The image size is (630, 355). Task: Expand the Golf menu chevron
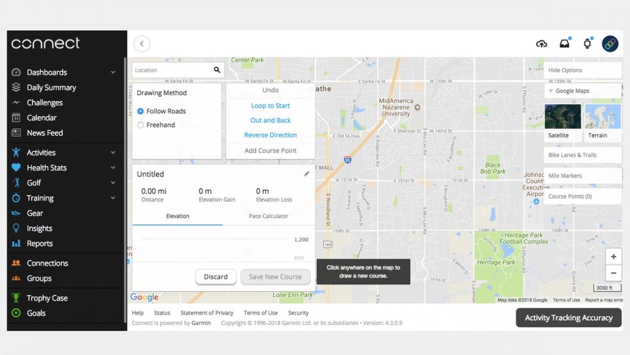[114, 183]
